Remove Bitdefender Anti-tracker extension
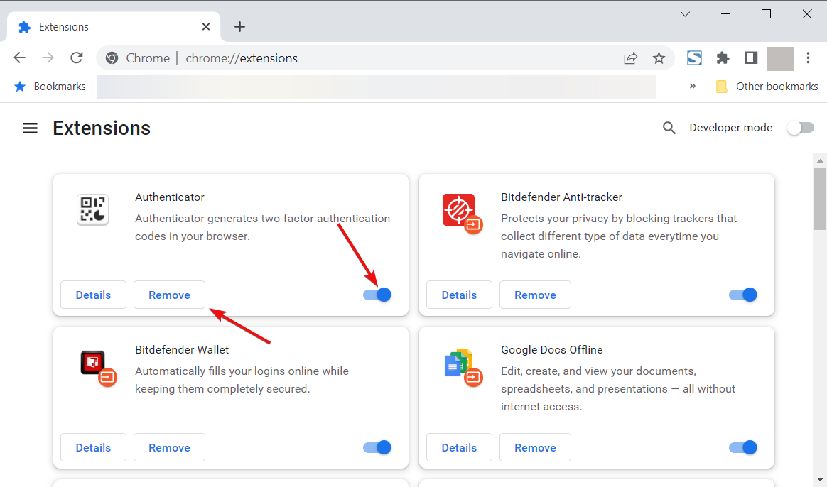The height and width of the screenshot is (487, 827). coord(535,295)
